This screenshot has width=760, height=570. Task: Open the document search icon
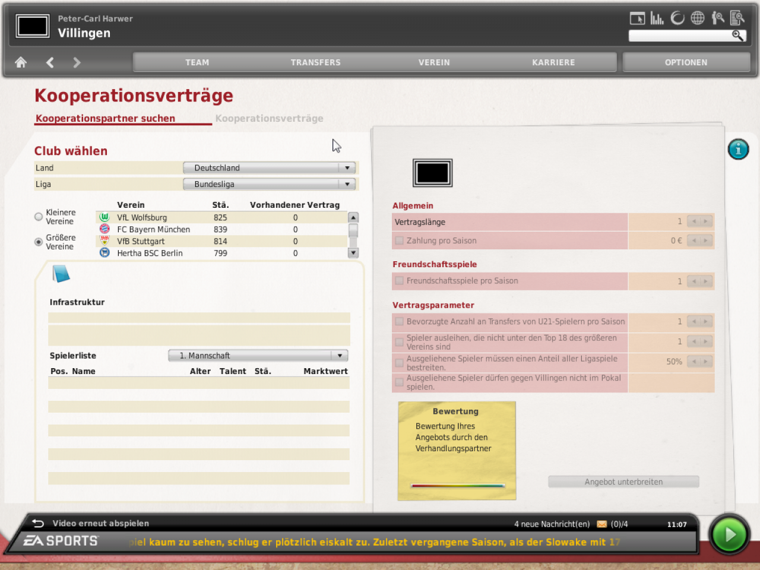point(737,18)
